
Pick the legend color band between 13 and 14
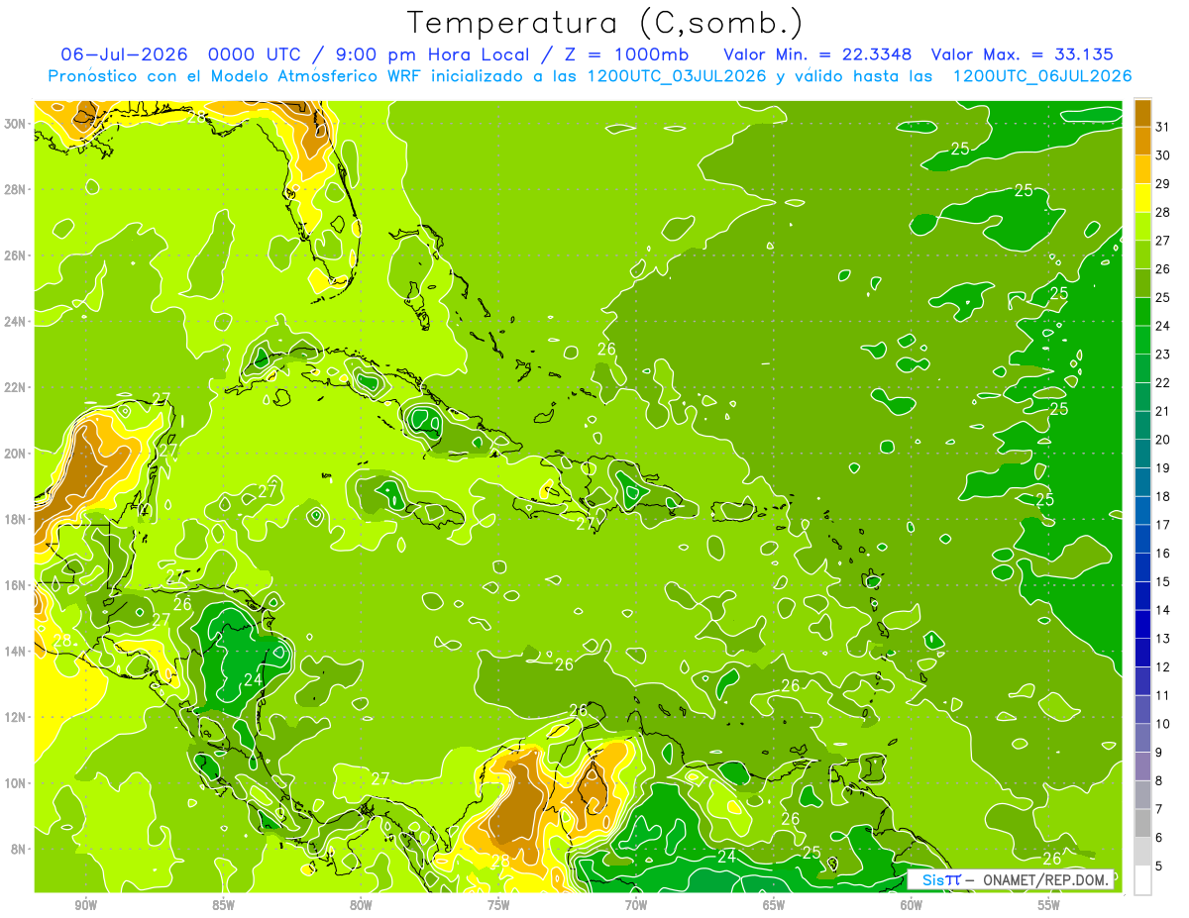[x=1142, y=624]
